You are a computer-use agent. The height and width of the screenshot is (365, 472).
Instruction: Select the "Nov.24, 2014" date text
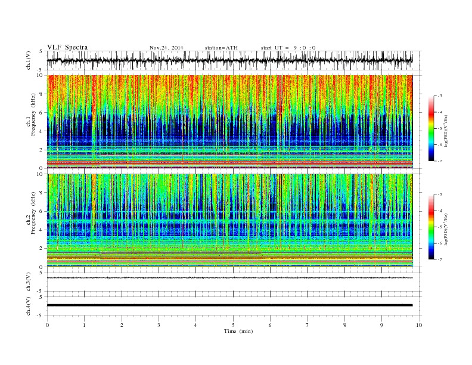click(166, 48)
